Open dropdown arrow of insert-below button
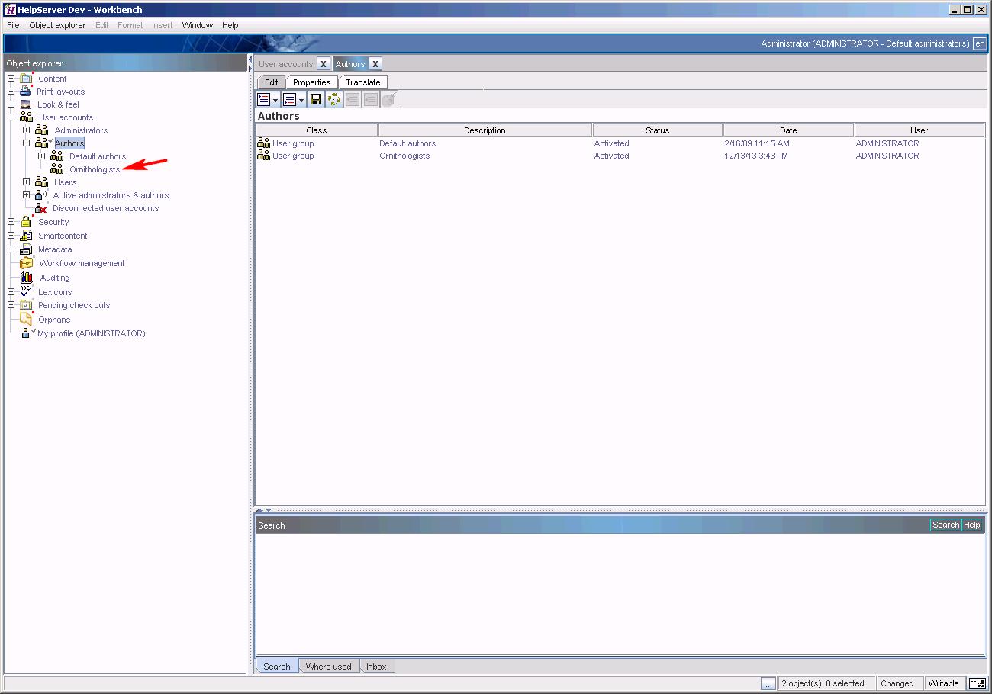 (x=301, y=100)
